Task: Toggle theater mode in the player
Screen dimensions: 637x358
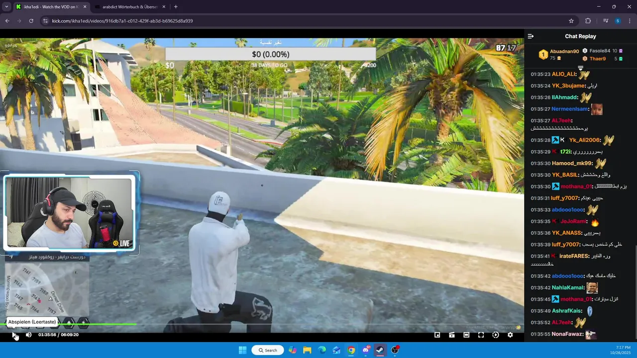Action: [x=466, y=335]
